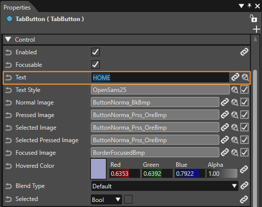This screenshot has height=207, width=262.
Task: Click the Red channel value slider
Action: [124, 173]
